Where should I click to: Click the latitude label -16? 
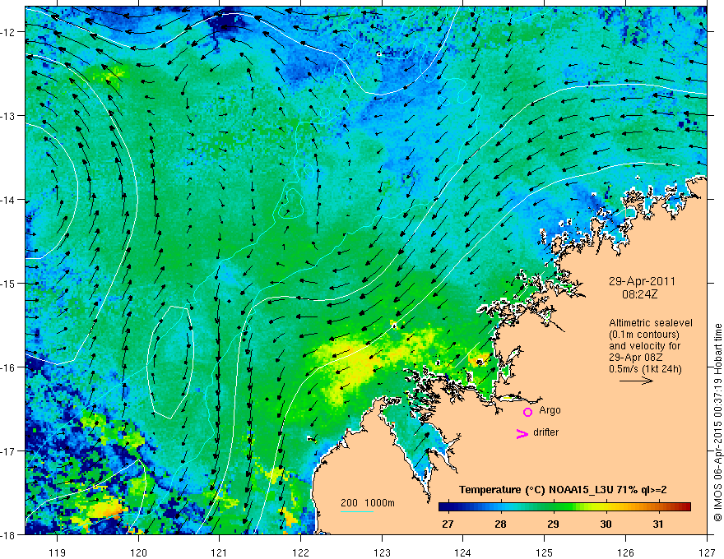pos(7,367)
